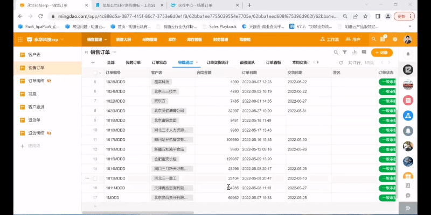Open the dropdown arrow next to header checkbox
This screenshot has width=431, height=215.
click(100, 73)
